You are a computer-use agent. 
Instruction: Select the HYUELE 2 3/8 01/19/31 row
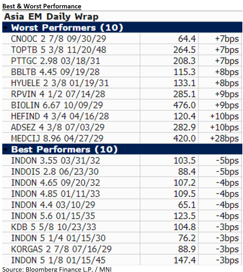click(60, 83)
